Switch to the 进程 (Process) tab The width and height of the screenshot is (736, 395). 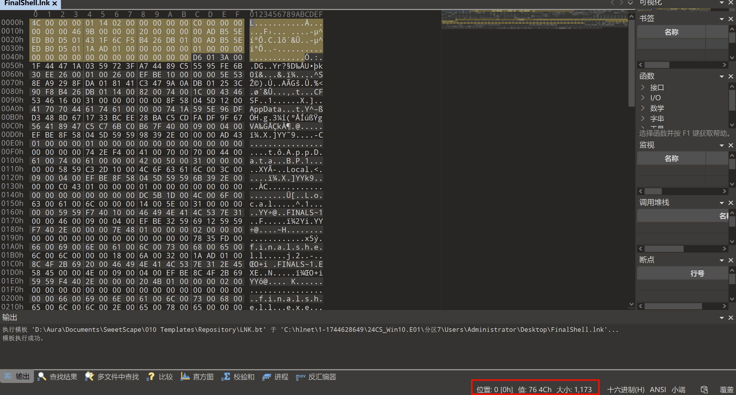[x=275, y=377]
